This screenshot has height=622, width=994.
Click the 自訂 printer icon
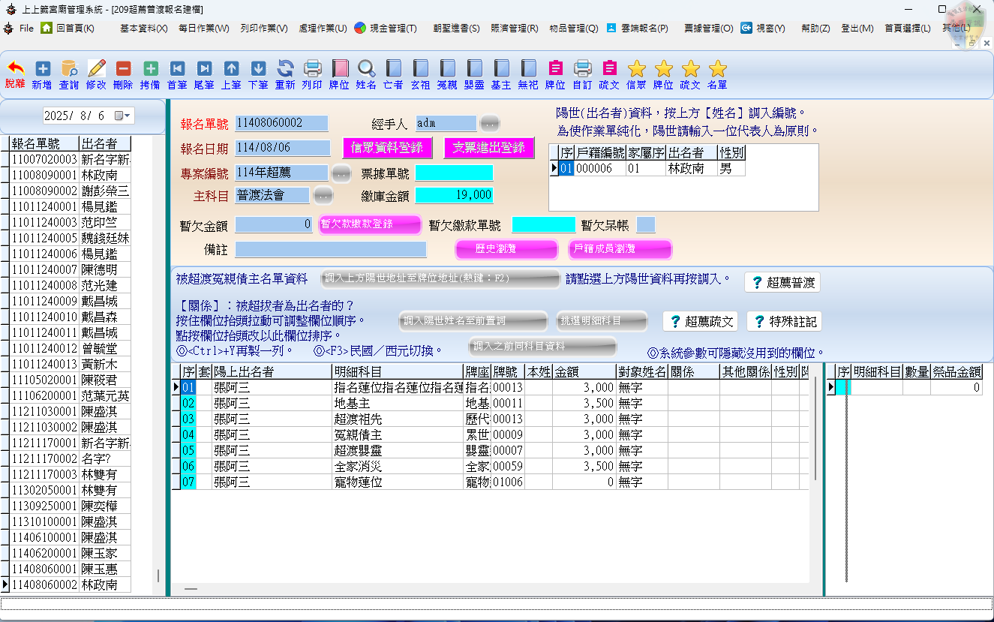coord(582,69)
